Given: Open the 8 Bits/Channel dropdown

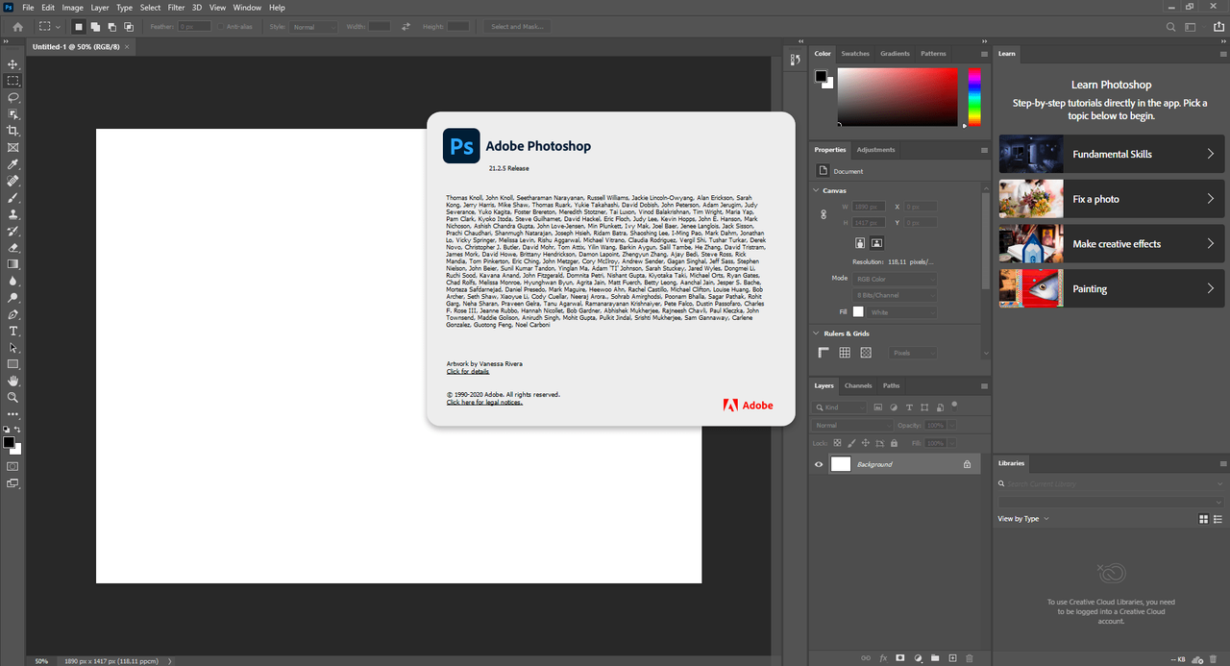Looking at the screenshot, I should coord(895,295).
